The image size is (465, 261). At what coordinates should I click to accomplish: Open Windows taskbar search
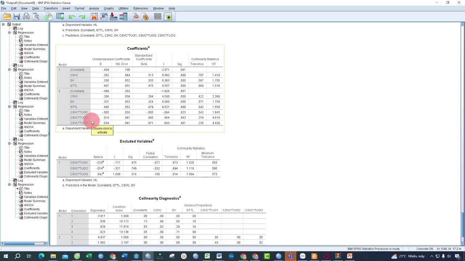[x=17, y=256]
